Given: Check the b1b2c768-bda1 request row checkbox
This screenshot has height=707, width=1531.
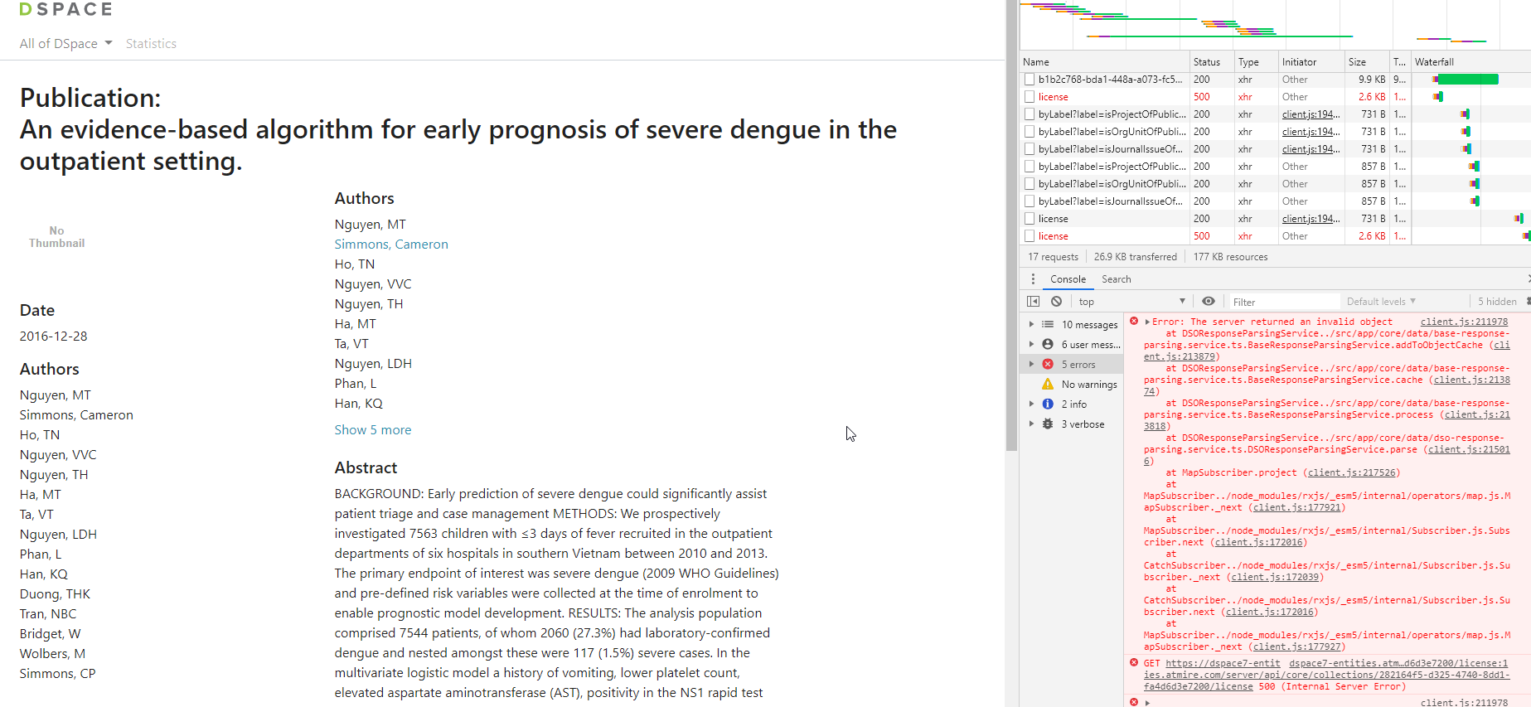Looking at the screenshot, I should pyautogui.click(x=1030, y=80).
